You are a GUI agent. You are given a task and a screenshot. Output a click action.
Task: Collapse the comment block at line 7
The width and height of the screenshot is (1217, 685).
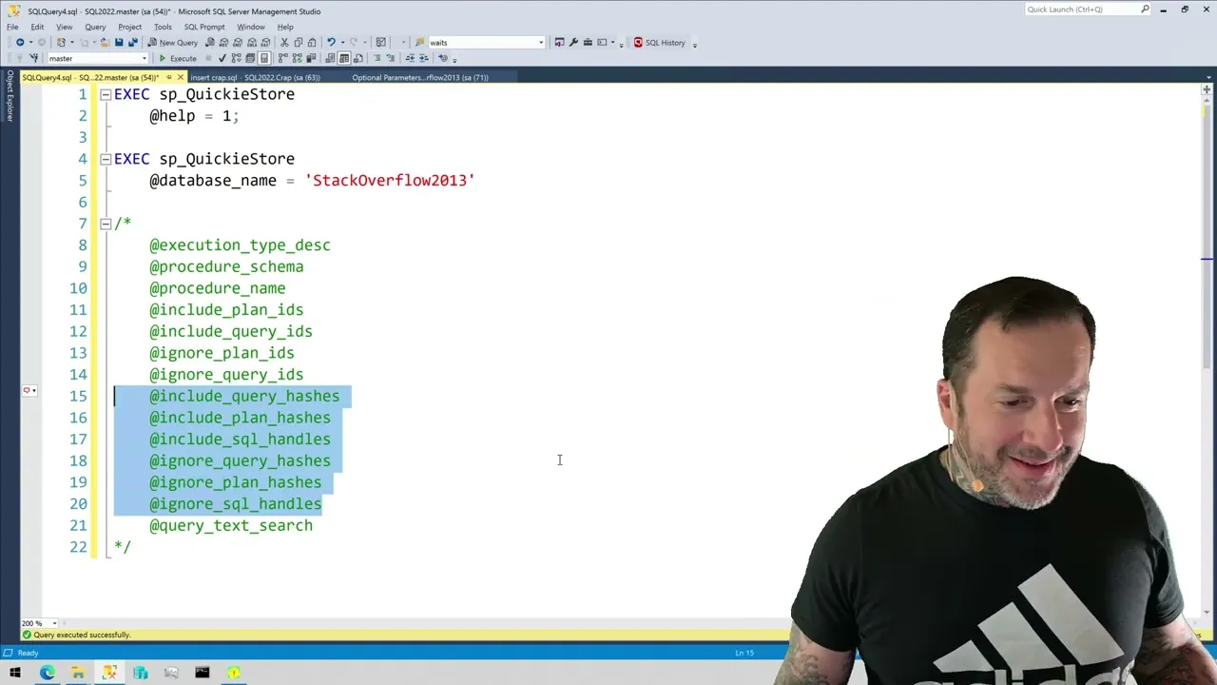click(106, 224)
